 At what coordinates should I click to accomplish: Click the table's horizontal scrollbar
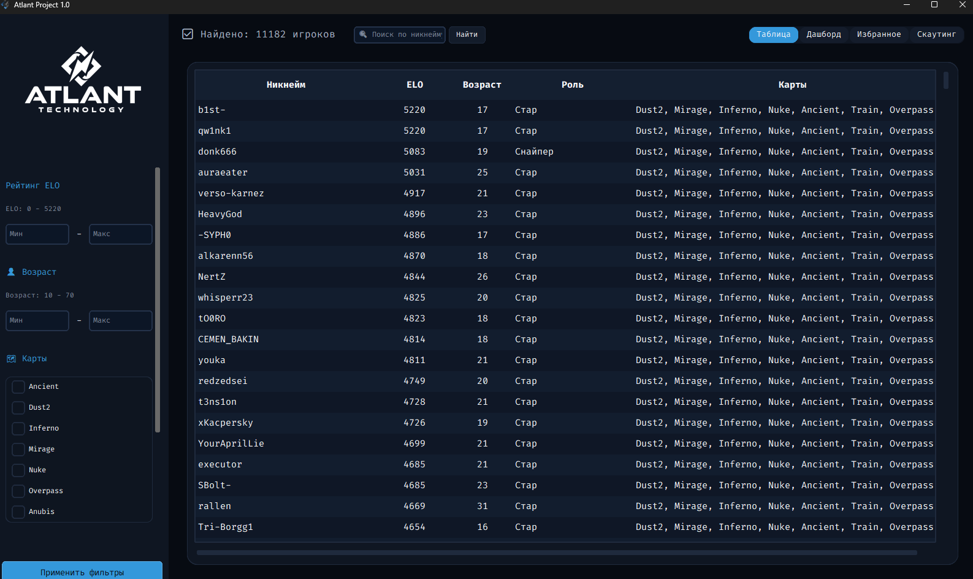556,553
